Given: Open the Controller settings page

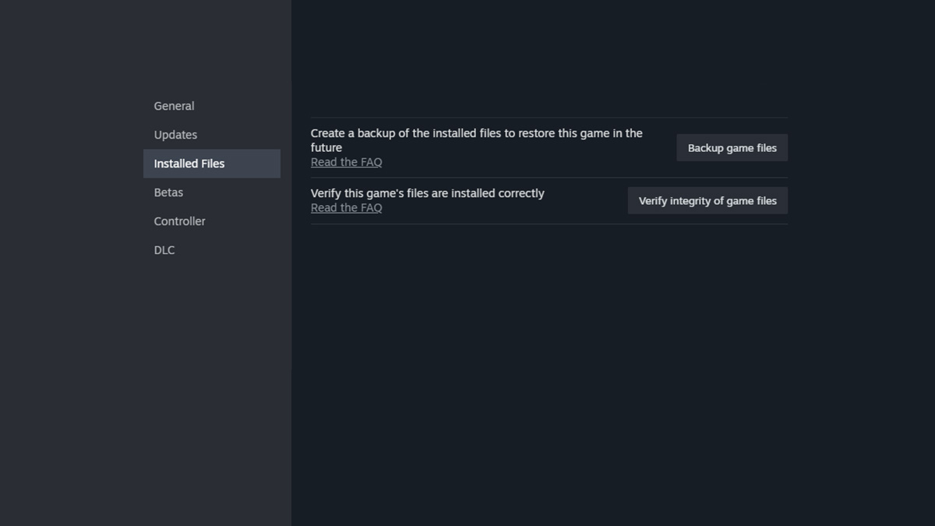Looking at the screenshot, I should (179, 221).
